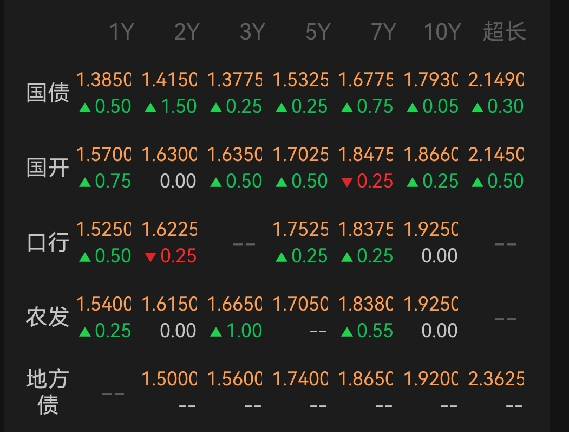Click the green up arrow beside 0.30
This screenshot has width=569, height=432.
(x=478, y=107)
